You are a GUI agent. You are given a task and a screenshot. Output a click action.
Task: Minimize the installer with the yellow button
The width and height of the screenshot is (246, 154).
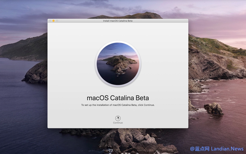tap(53, 21)
